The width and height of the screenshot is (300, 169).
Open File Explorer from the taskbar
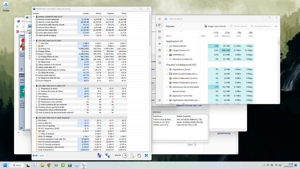pos(42,165)
